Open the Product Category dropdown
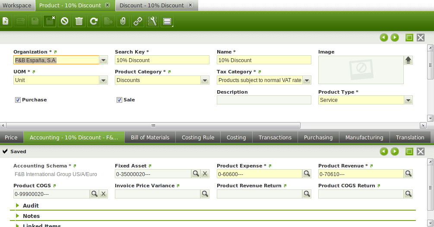This screenshot has width=434, height=227. pyautogui.click(x=205, y=80)
